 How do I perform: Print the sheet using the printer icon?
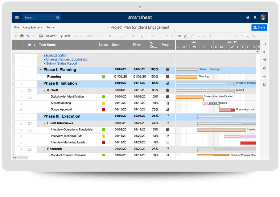pos(21,36)
